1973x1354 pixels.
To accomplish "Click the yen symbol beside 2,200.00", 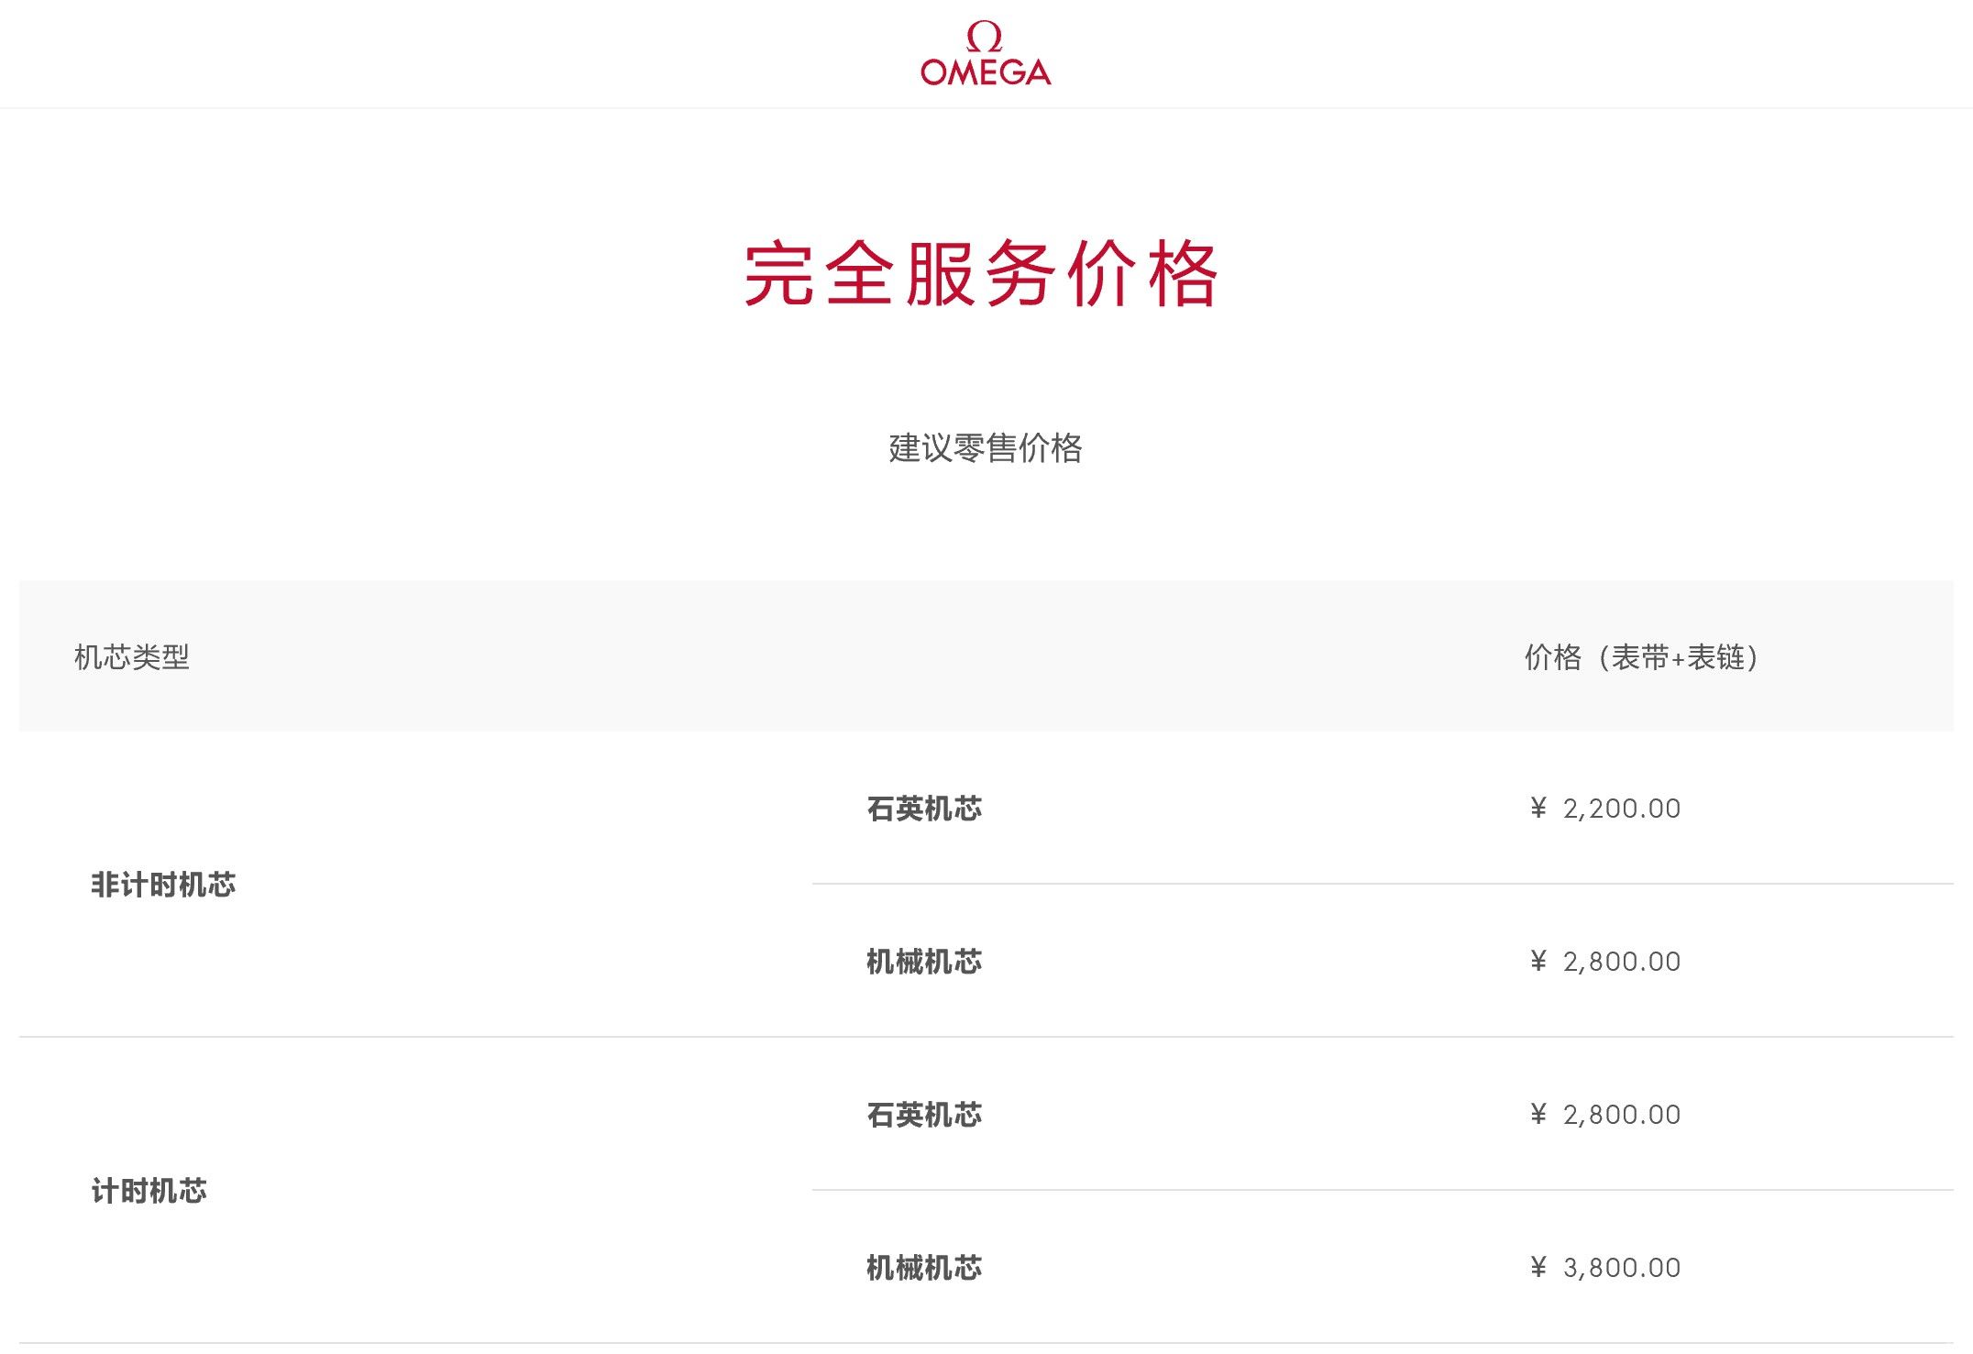I will 1538,808.
